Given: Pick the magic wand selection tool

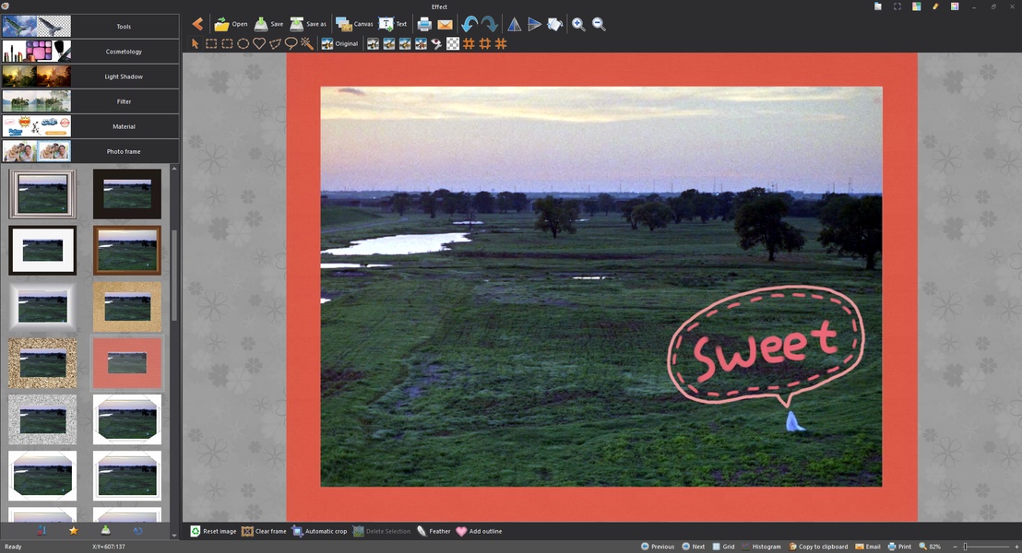Looking at the screenshot, I should [307, 43].
